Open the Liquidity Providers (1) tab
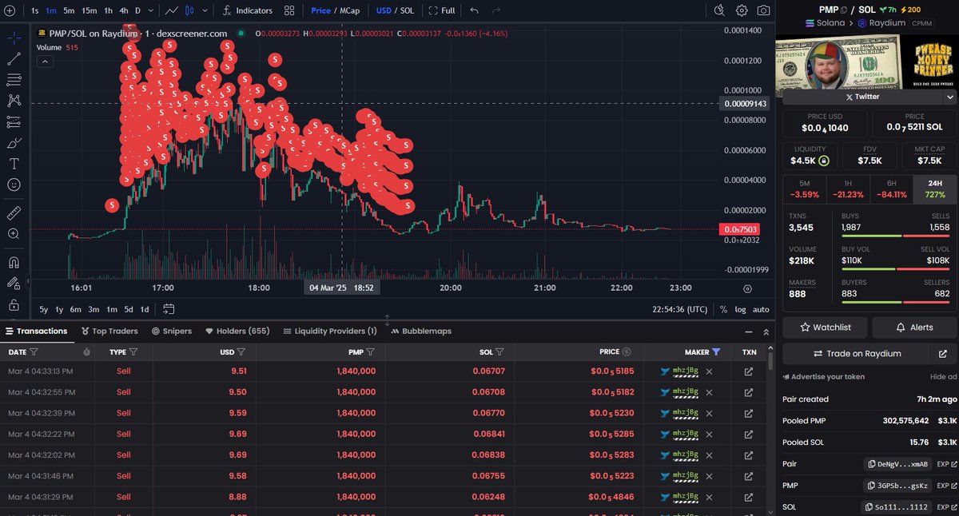Image resolution: width=959 pixels, height=516 pixels. point(329,331)
